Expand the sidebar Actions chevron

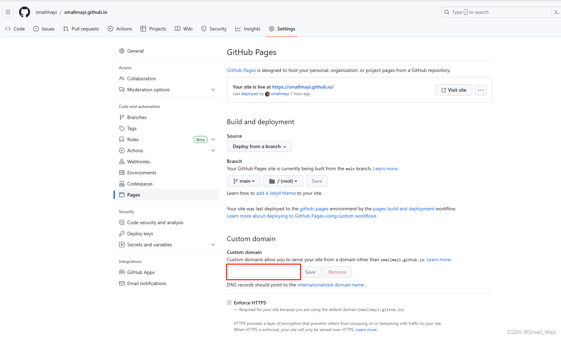click(x=213, y=150)
